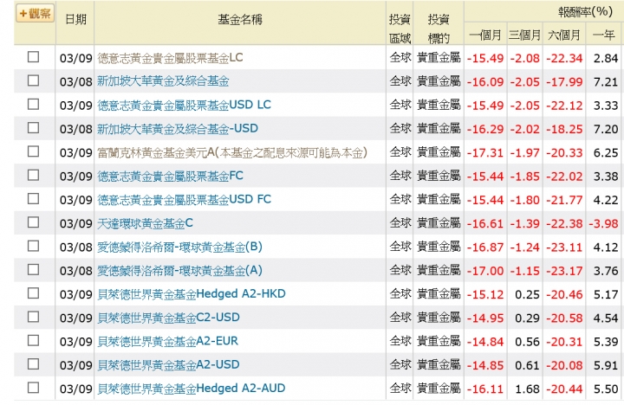The height and width of the screenshot is (405, 624).
Task: Open 德意志黃金貴金屬股票基金FC fund link
Action: coord(171,176)
